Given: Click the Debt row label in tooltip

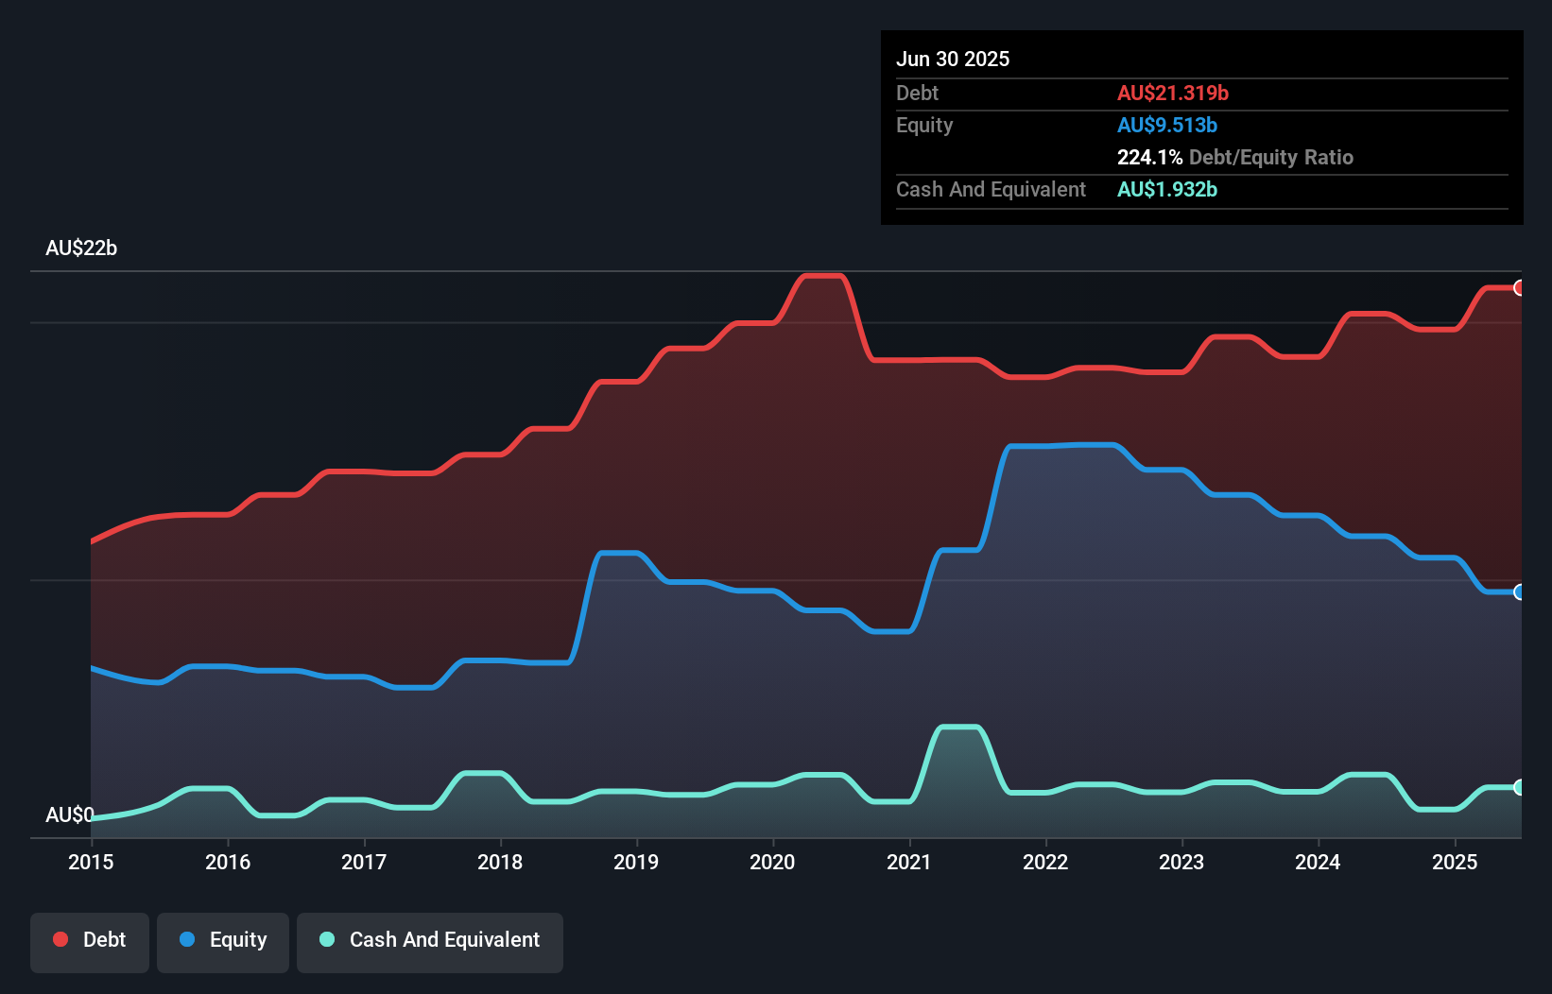Looking at the screenshot, I should 917,93.
